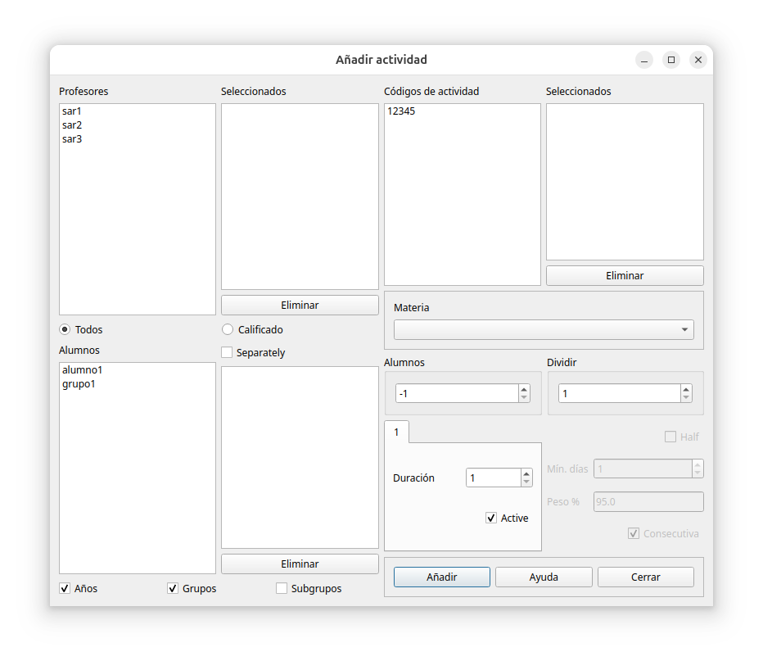Click the Añadir button
The width and height of the screenshot is (763, 661).
442,577
